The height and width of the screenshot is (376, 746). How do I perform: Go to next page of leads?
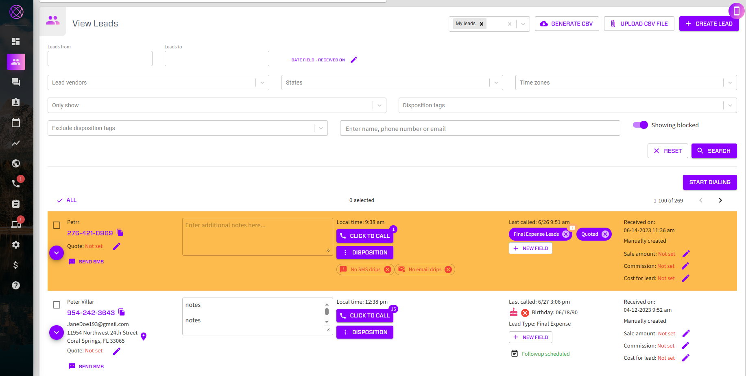pyautogui.click(x=720, y=200)
